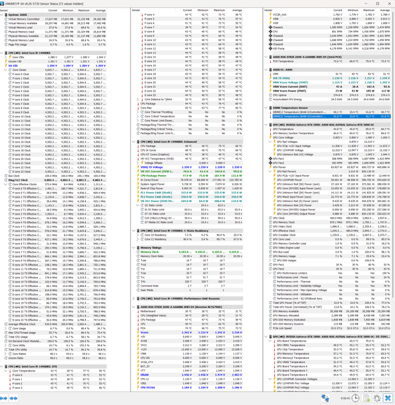Click fan icon beside Chassis1

coord(271,27)
